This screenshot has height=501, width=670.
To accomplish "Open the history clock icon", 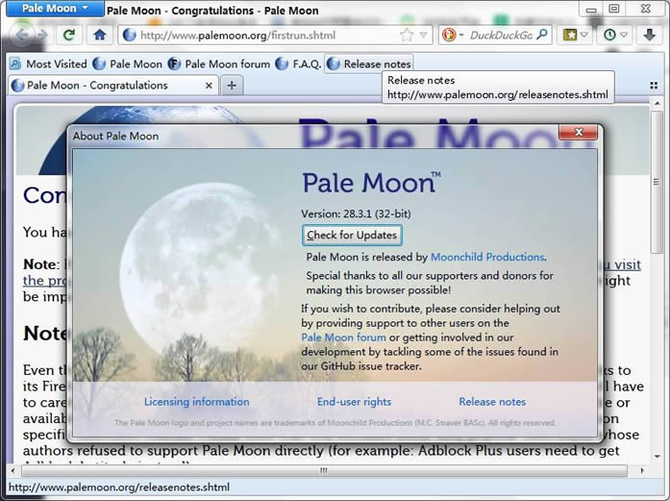I will click(x=609, y=35).
